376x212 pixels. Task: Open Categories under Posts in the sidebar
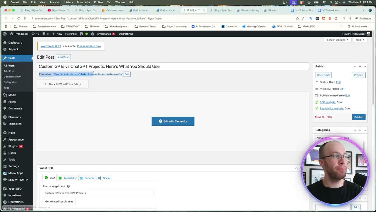pos(10,82)
